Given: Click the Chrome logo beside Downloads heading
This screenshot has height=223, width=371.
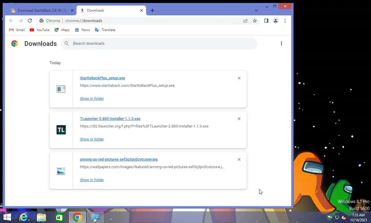Looking at the screenshot, I should click(14, 44).
